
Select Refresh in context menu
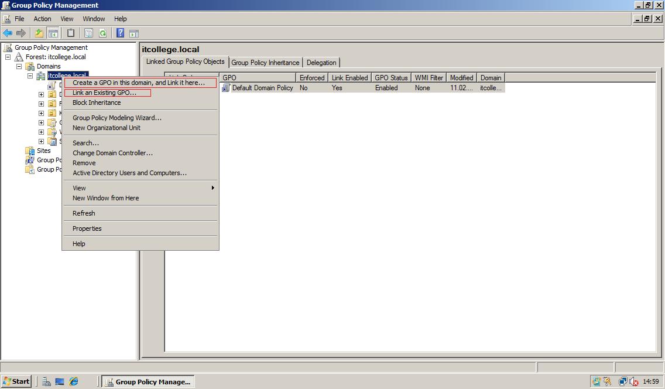(x=140, y=213)
